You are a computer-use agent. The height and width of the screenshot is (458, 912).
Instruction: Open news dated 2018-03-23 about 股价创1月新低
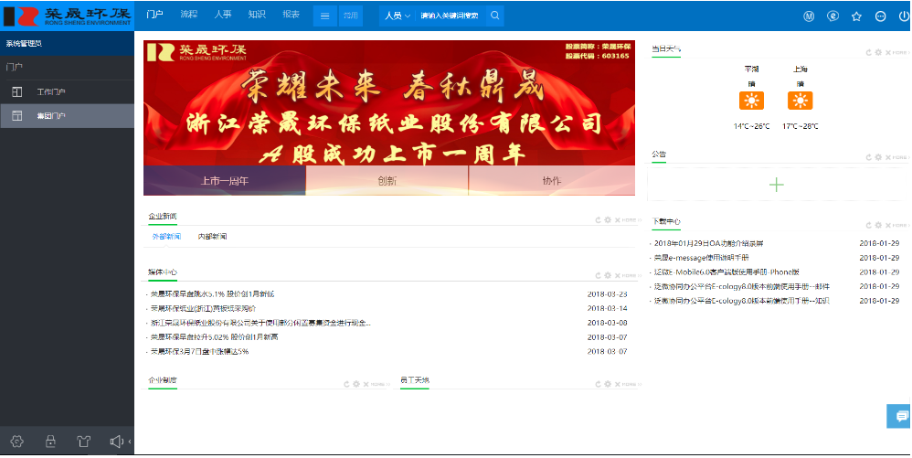coord(212,293)
